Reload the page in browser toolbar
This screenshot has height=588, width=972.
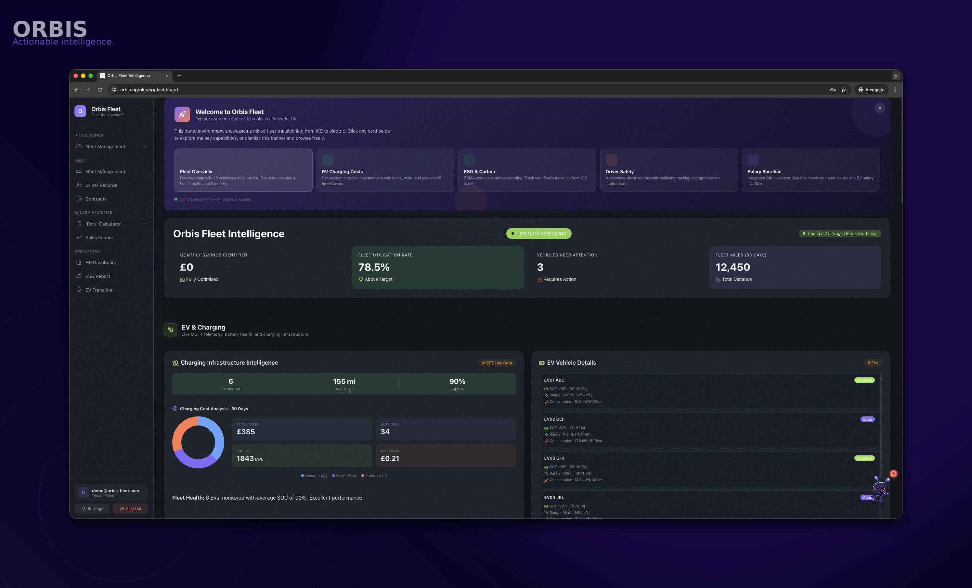[x=100, y=90]
